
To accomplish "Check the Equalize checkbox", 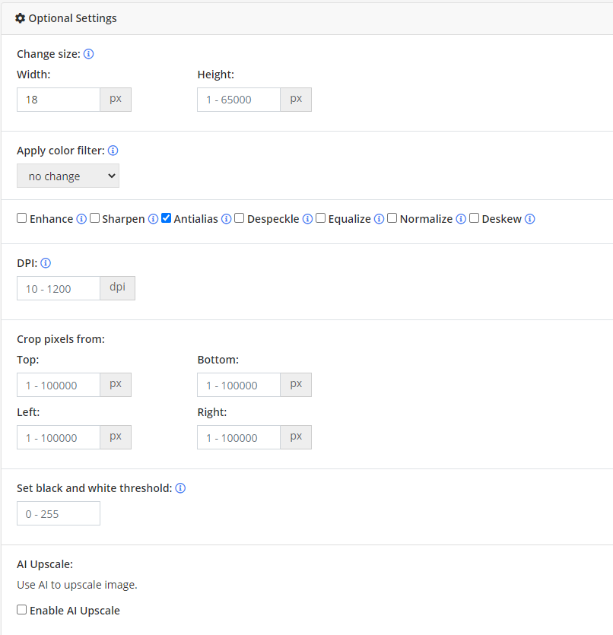I will (321, 218).
